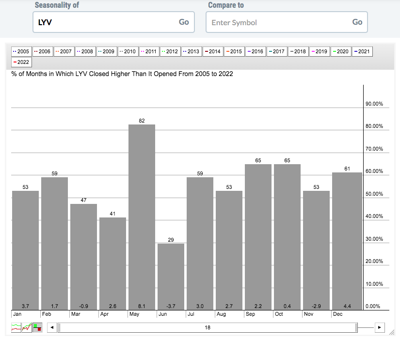Click the October bar labeled 65

tap(287, 237)
